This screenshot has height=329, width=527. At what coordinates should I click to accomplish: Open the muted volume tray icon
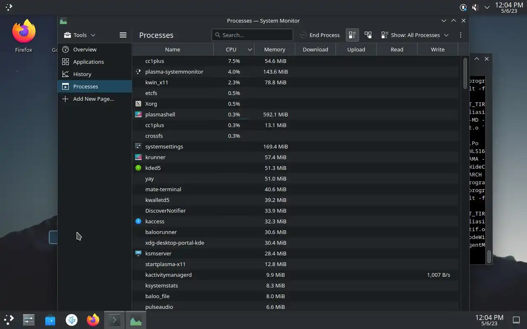(x=475, y=7)
